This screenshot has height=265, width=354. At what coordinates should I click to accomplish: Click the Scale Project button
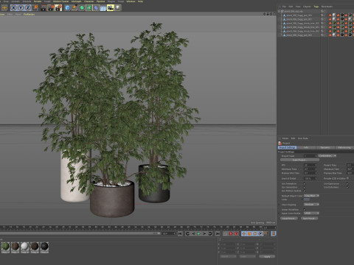click(299, 160)
